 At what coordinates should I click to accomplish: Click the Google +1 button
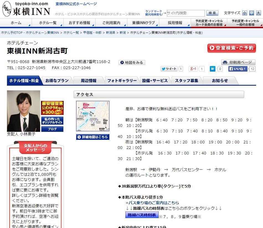(x=193, y=69)
